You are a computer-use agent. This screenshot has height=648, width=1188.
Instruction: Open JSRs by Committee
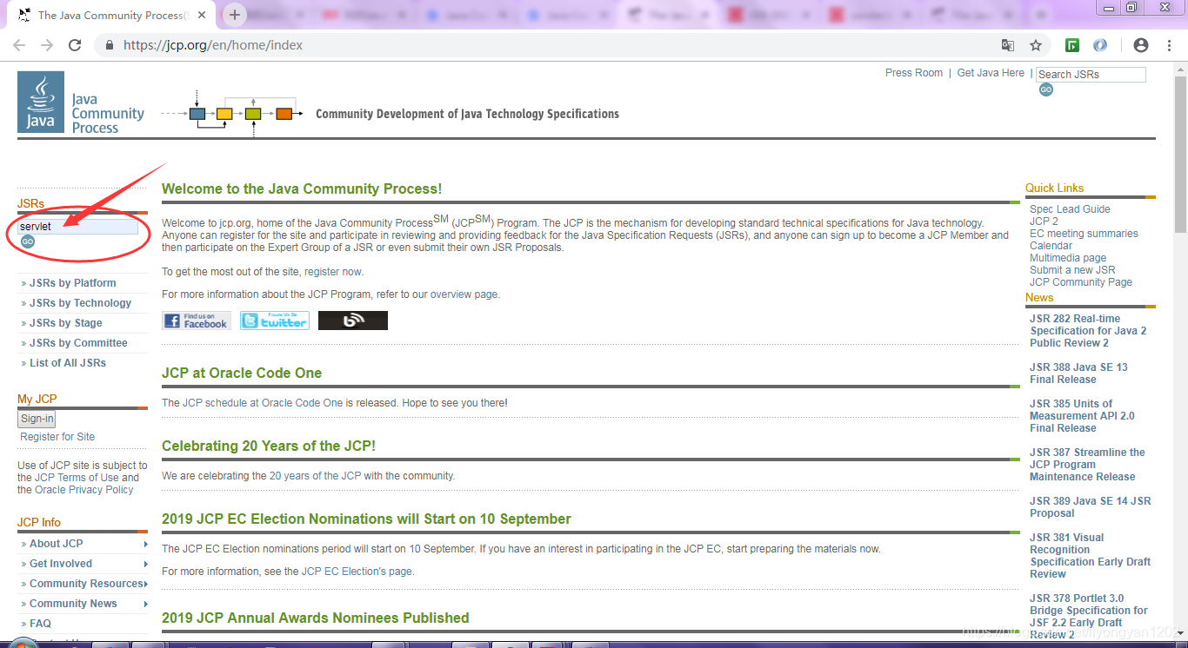pyautogui.click(x=78, y=343)
